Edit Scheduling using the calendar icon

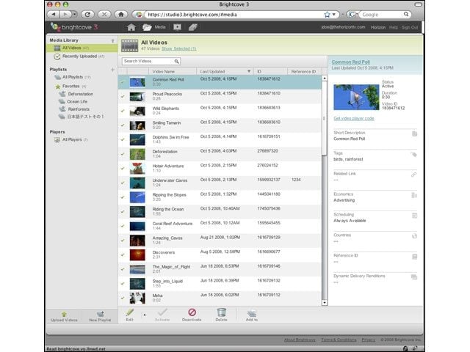414,216
